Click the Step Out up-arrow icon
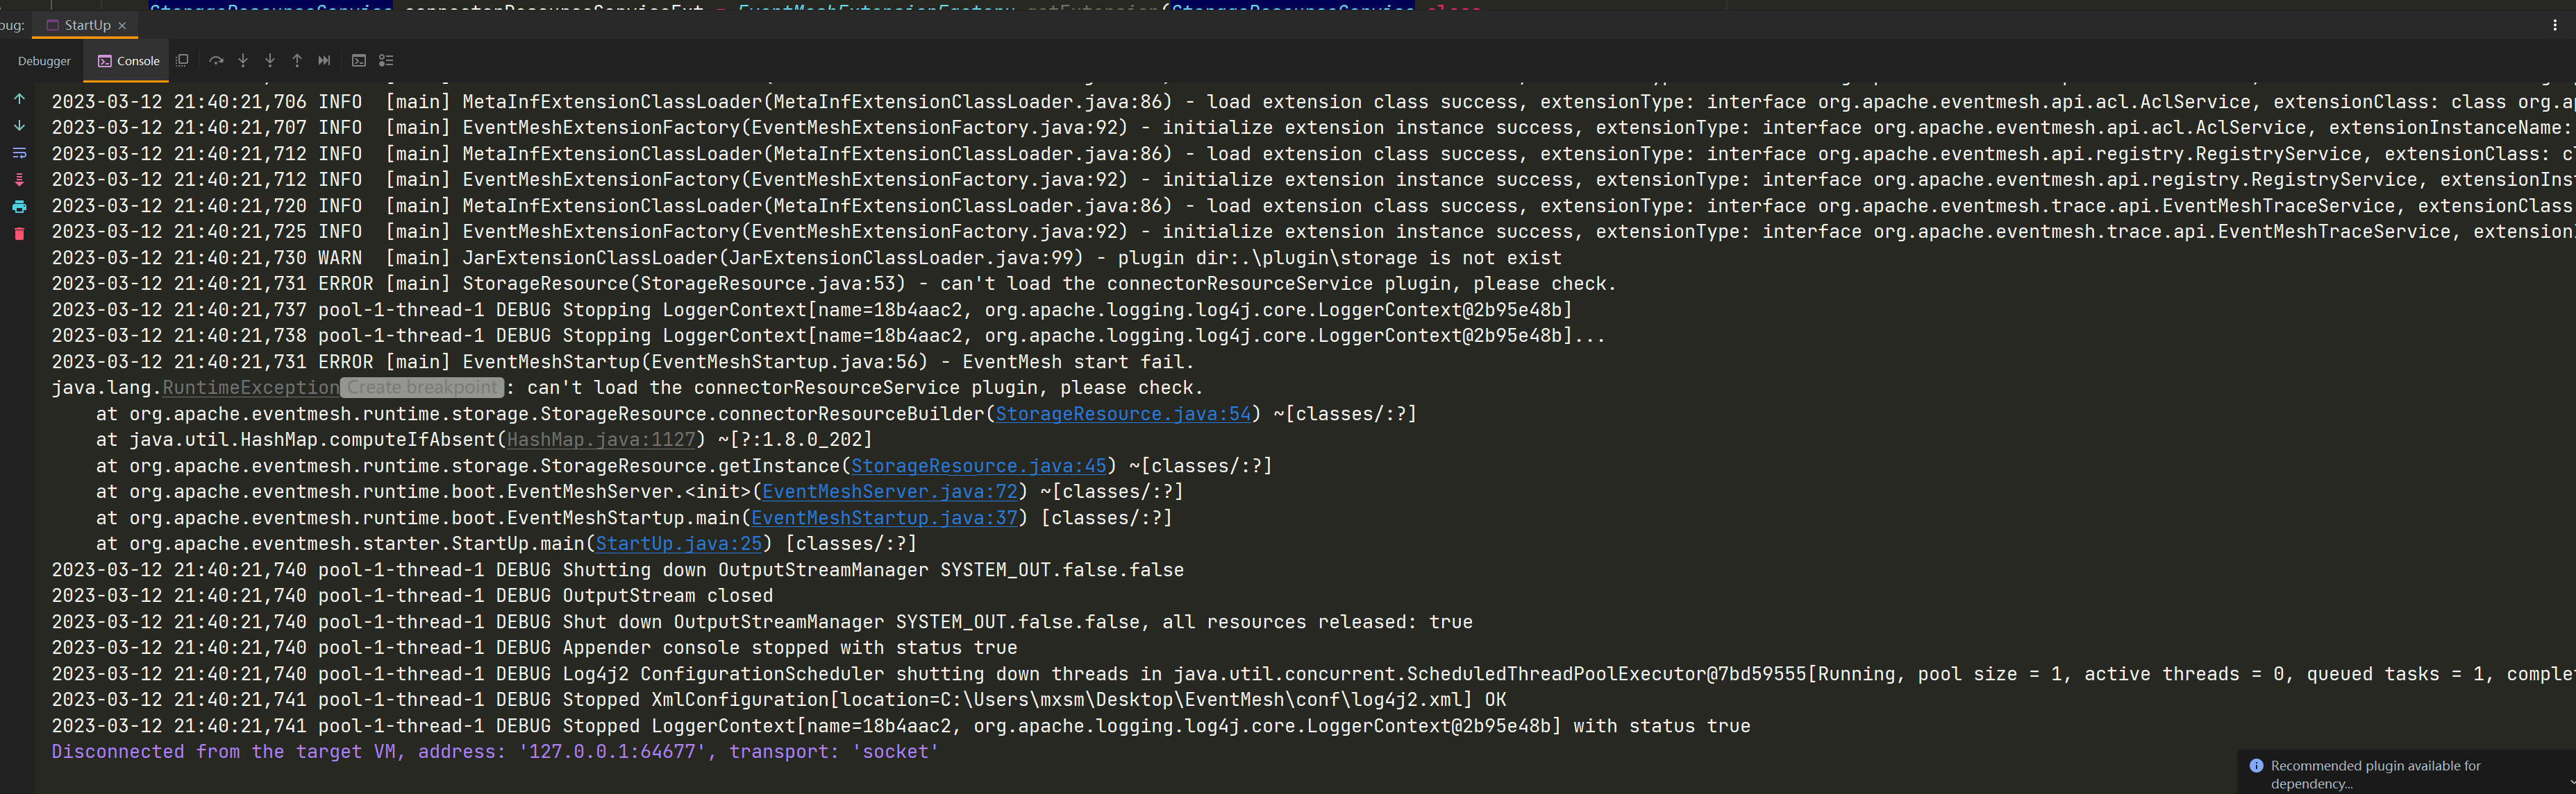This screenshot has height=794, width=2576. 297,61
